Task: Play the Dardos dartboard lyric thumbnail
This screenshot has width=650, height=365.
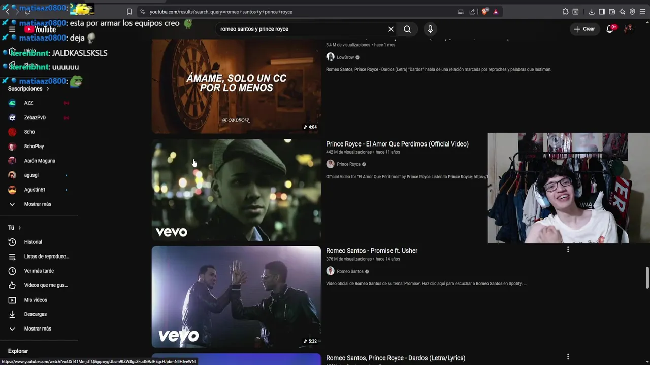Action: 236,86
